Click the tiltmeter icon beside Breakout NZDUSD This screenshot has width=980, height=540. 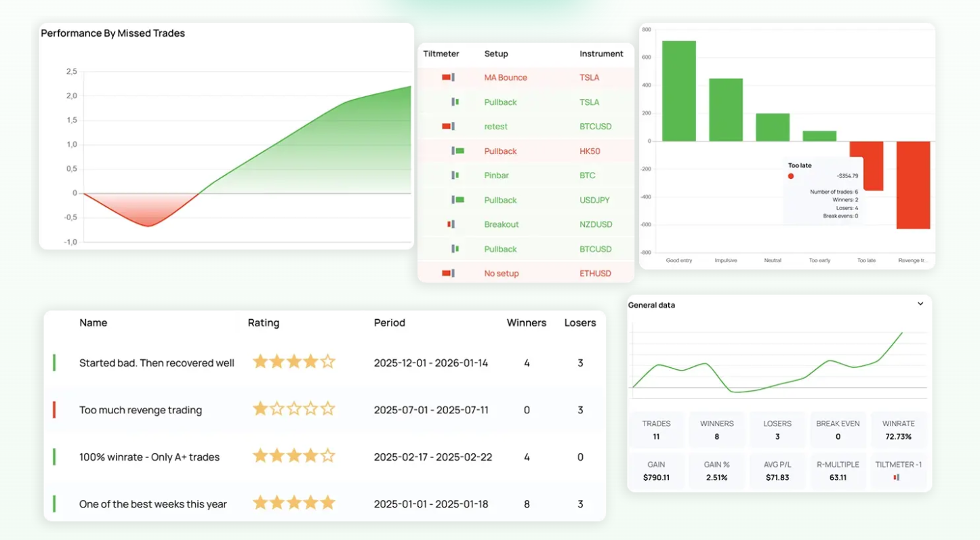(x=450, y=224)
